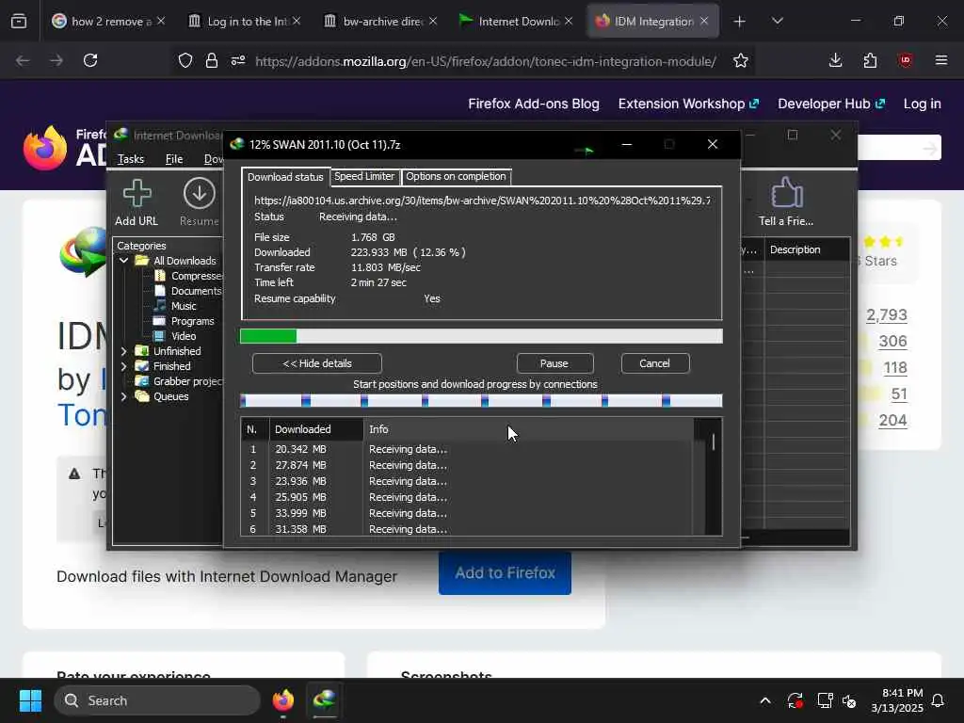Switch to the bw-archive directory browser tab

click(x=380, y=22)
